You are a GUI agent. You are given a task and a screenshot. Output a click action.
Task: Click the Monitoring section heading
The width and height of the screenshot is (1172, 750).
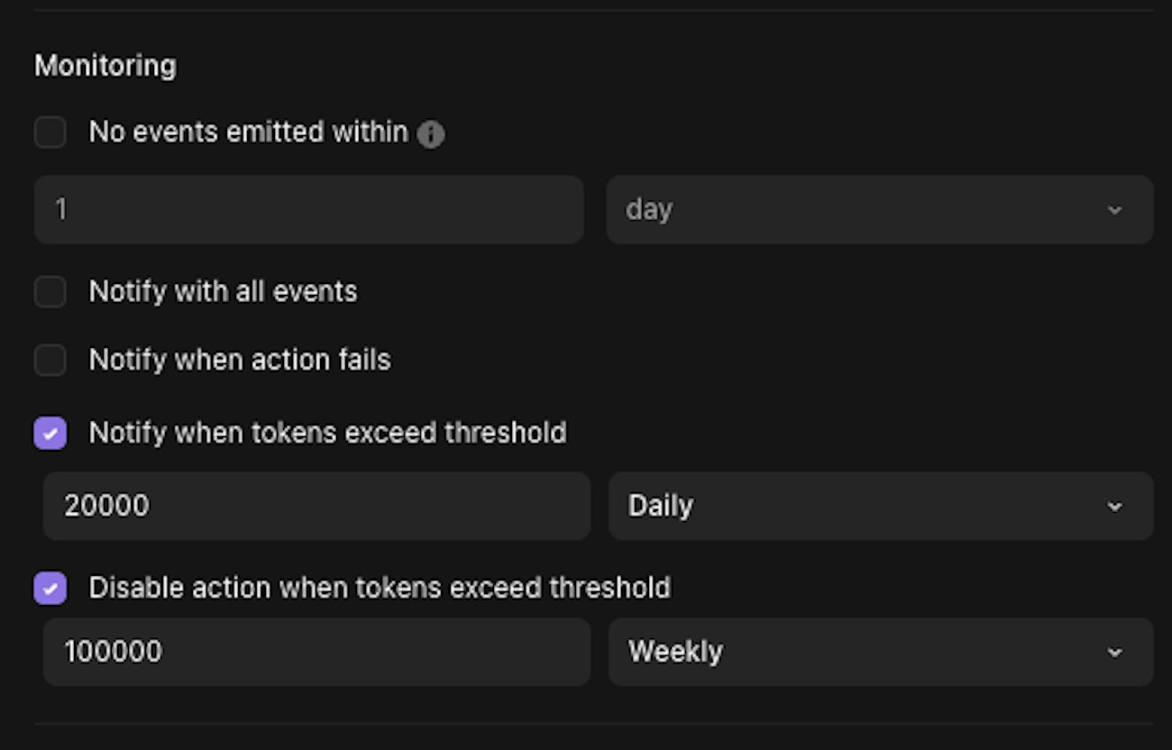click(105, 66)
